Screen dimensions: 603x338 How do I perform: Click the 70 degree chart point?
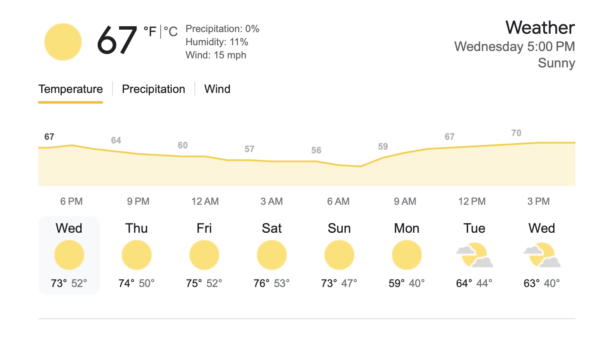pos(517,133)
